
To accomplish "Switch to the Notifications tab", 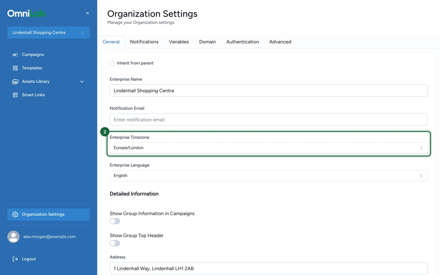I will 144,42.
